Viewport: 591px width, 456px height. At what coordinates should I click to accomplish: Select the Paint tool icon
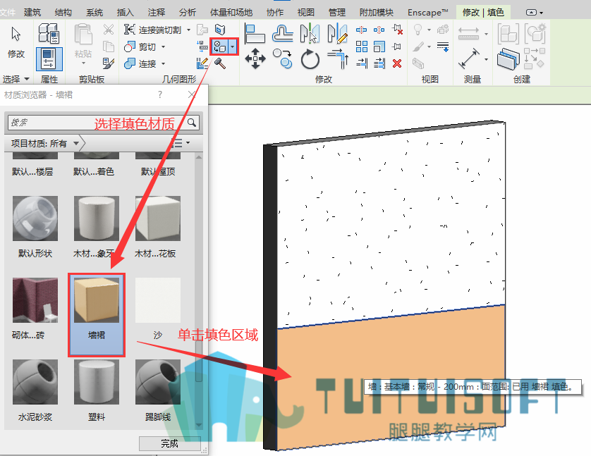point(220,47)
